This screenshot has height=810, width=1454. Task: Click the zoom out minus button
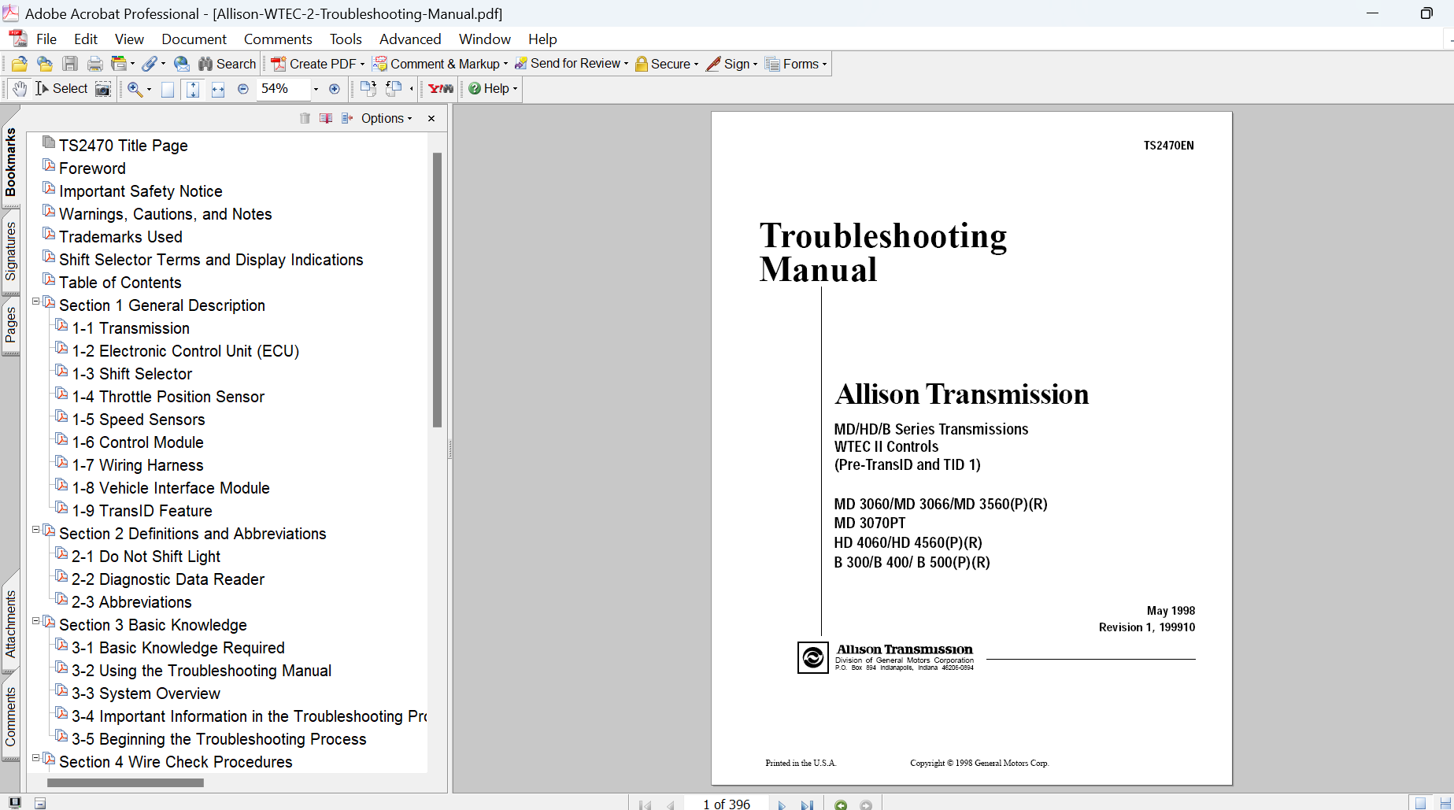coord(243,89)
